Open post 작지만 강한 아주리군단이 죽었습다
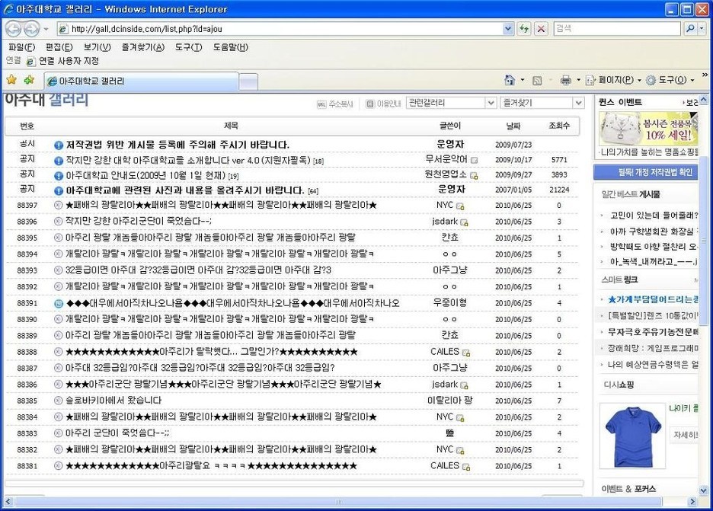Screen dimensions: 713x511 (x=139, y=222)
